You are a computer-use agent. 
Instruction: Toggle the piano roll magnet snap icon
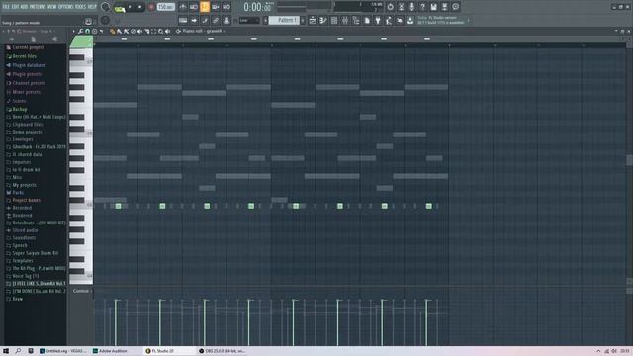87,31
